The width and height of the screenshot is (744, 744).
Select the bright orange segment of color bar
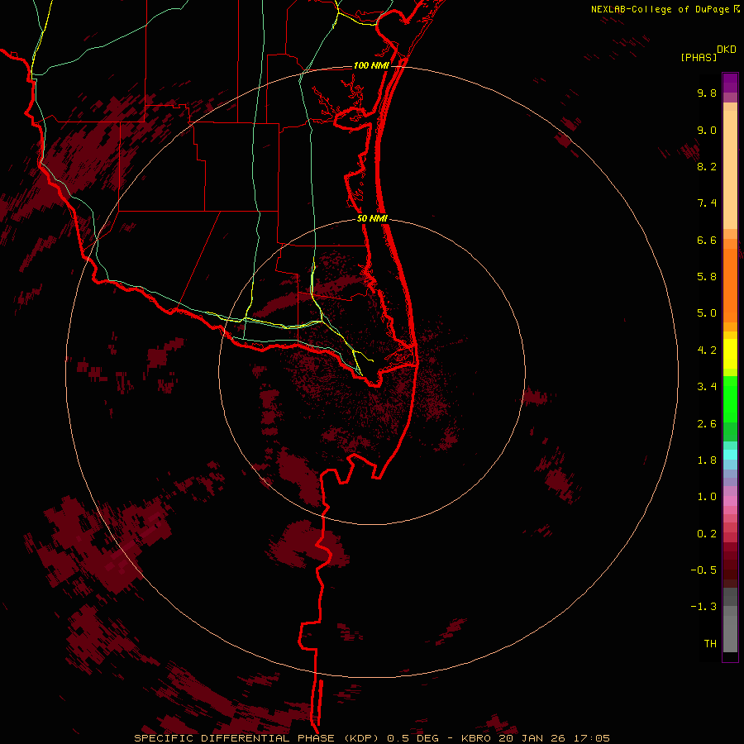pos(730,286)
